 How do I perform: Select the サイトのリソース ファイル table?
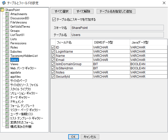tap(24, 85)
